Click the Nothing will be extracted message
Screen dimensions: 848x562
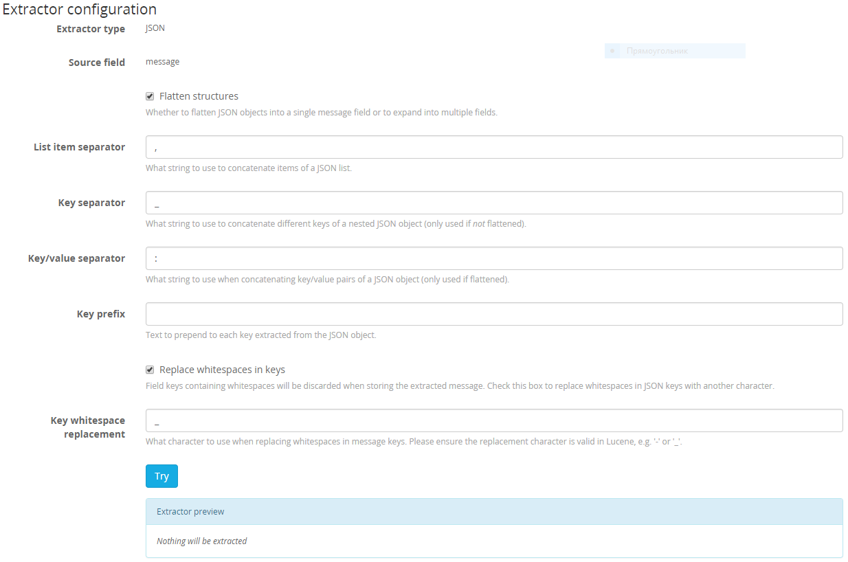point(201,541)
